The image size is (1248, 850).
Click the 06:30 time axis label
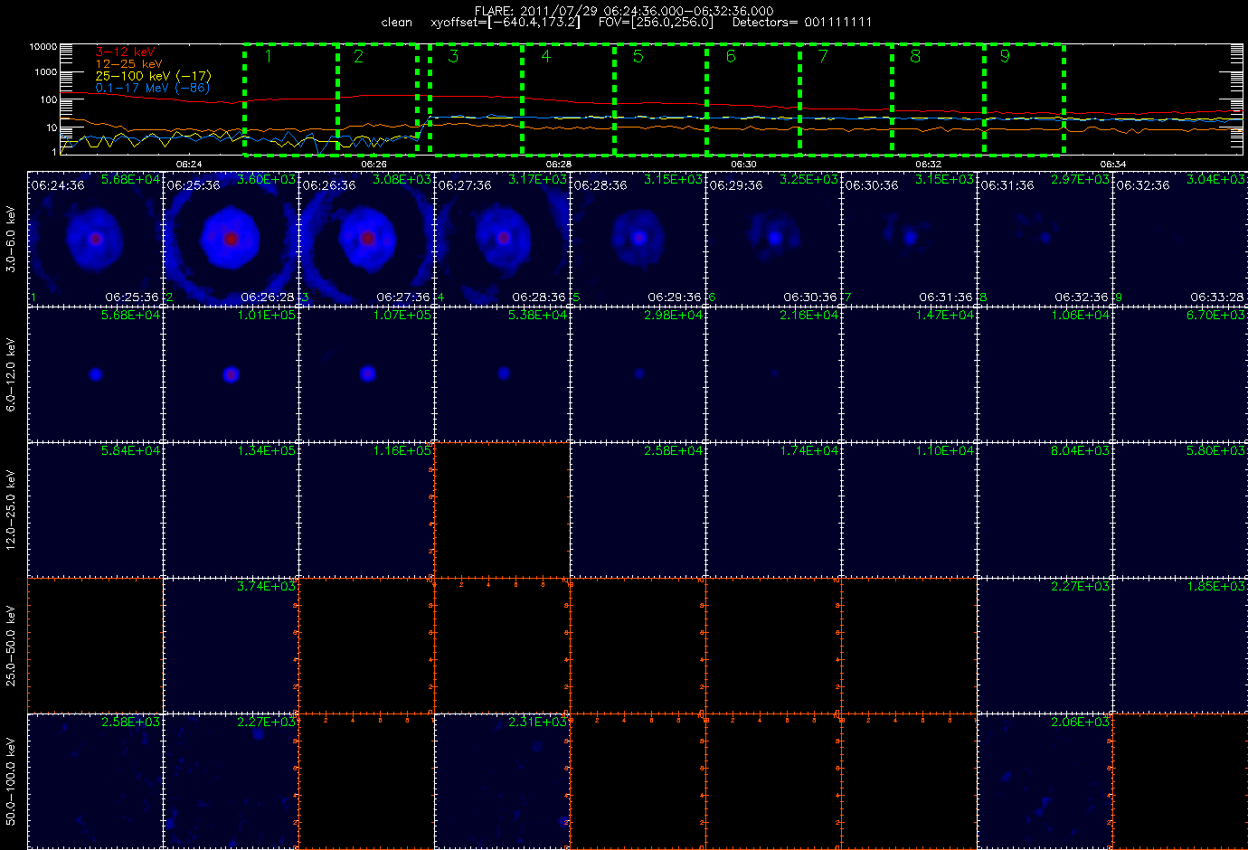(x=743, y=165)
